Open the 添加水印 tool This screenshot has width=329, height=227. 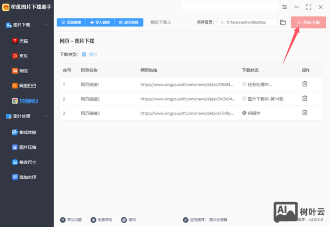click(24, 177)
